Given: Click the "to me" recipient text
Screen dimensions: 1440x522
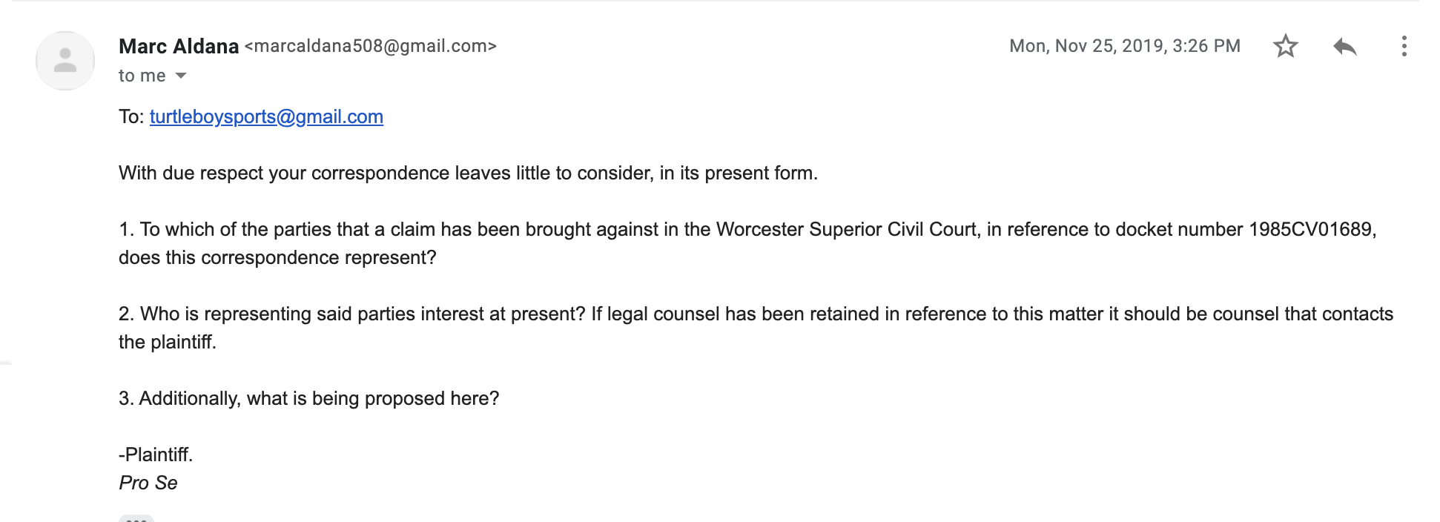Looking at the screenshot, I should click(x=142, y=76).
